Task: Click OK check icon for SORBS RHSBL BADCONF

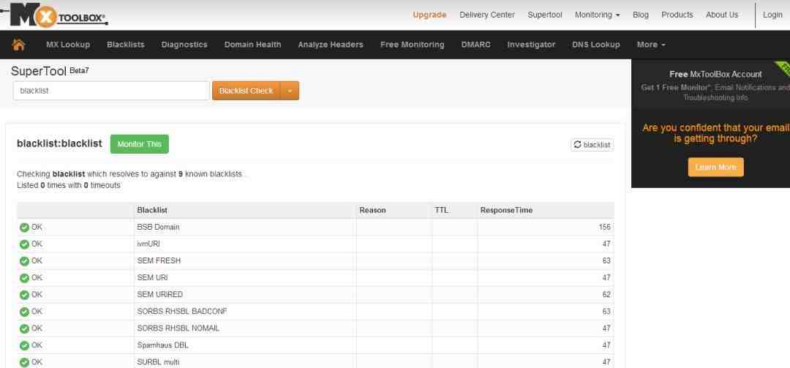Action: [x=24, y=312]
